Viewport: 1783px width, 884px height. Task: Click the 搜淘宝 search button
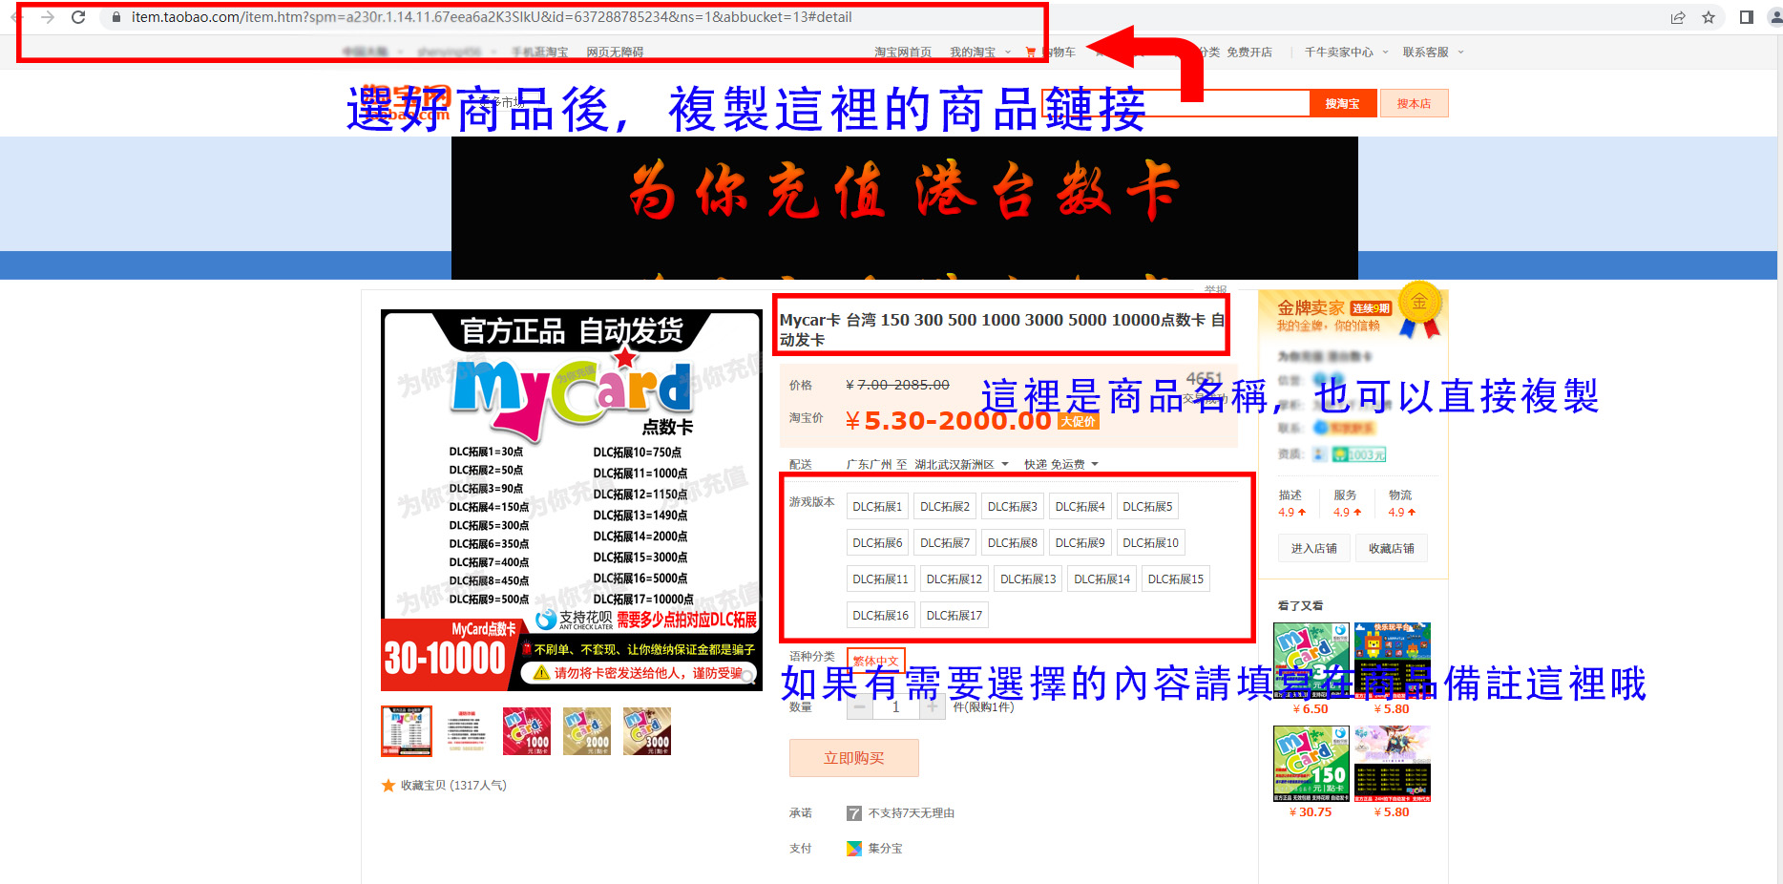pos(1342,103)
